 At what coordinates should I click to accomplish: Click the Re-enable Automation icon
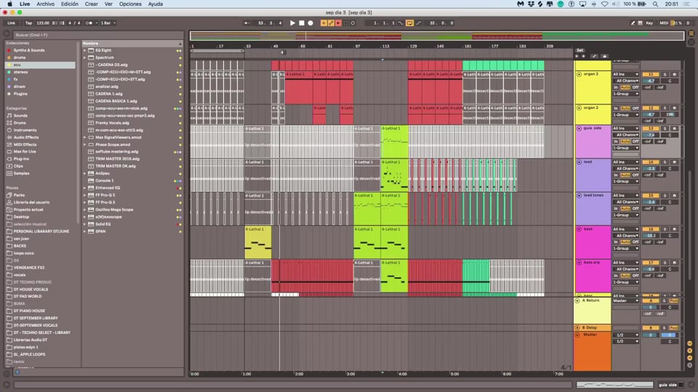[x=338, y=23]
